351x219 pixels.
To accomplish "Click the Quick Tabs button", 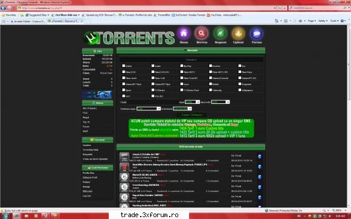I will pyautogui.click(x=4, y=21).
